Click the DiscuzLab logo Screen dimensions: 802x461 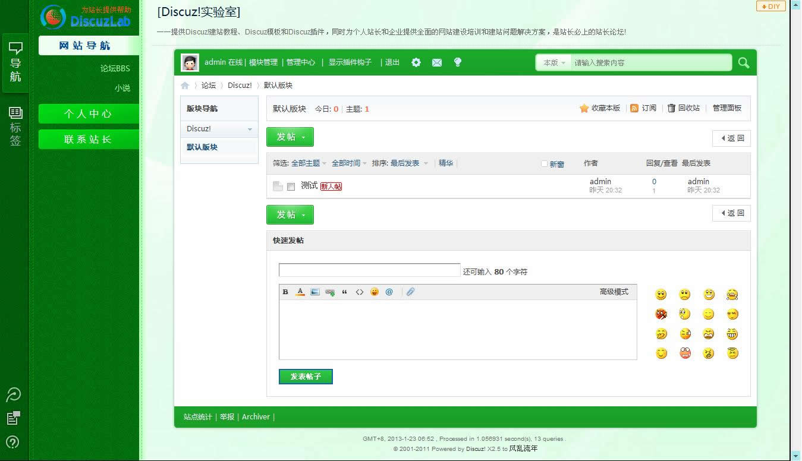(86, 17)
